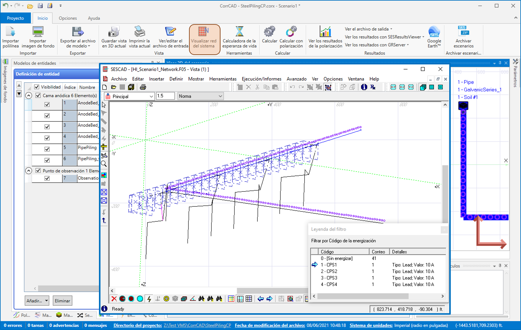Click Importar imagen de fondo icon
521x330 pixels.
tap(38, 32)
